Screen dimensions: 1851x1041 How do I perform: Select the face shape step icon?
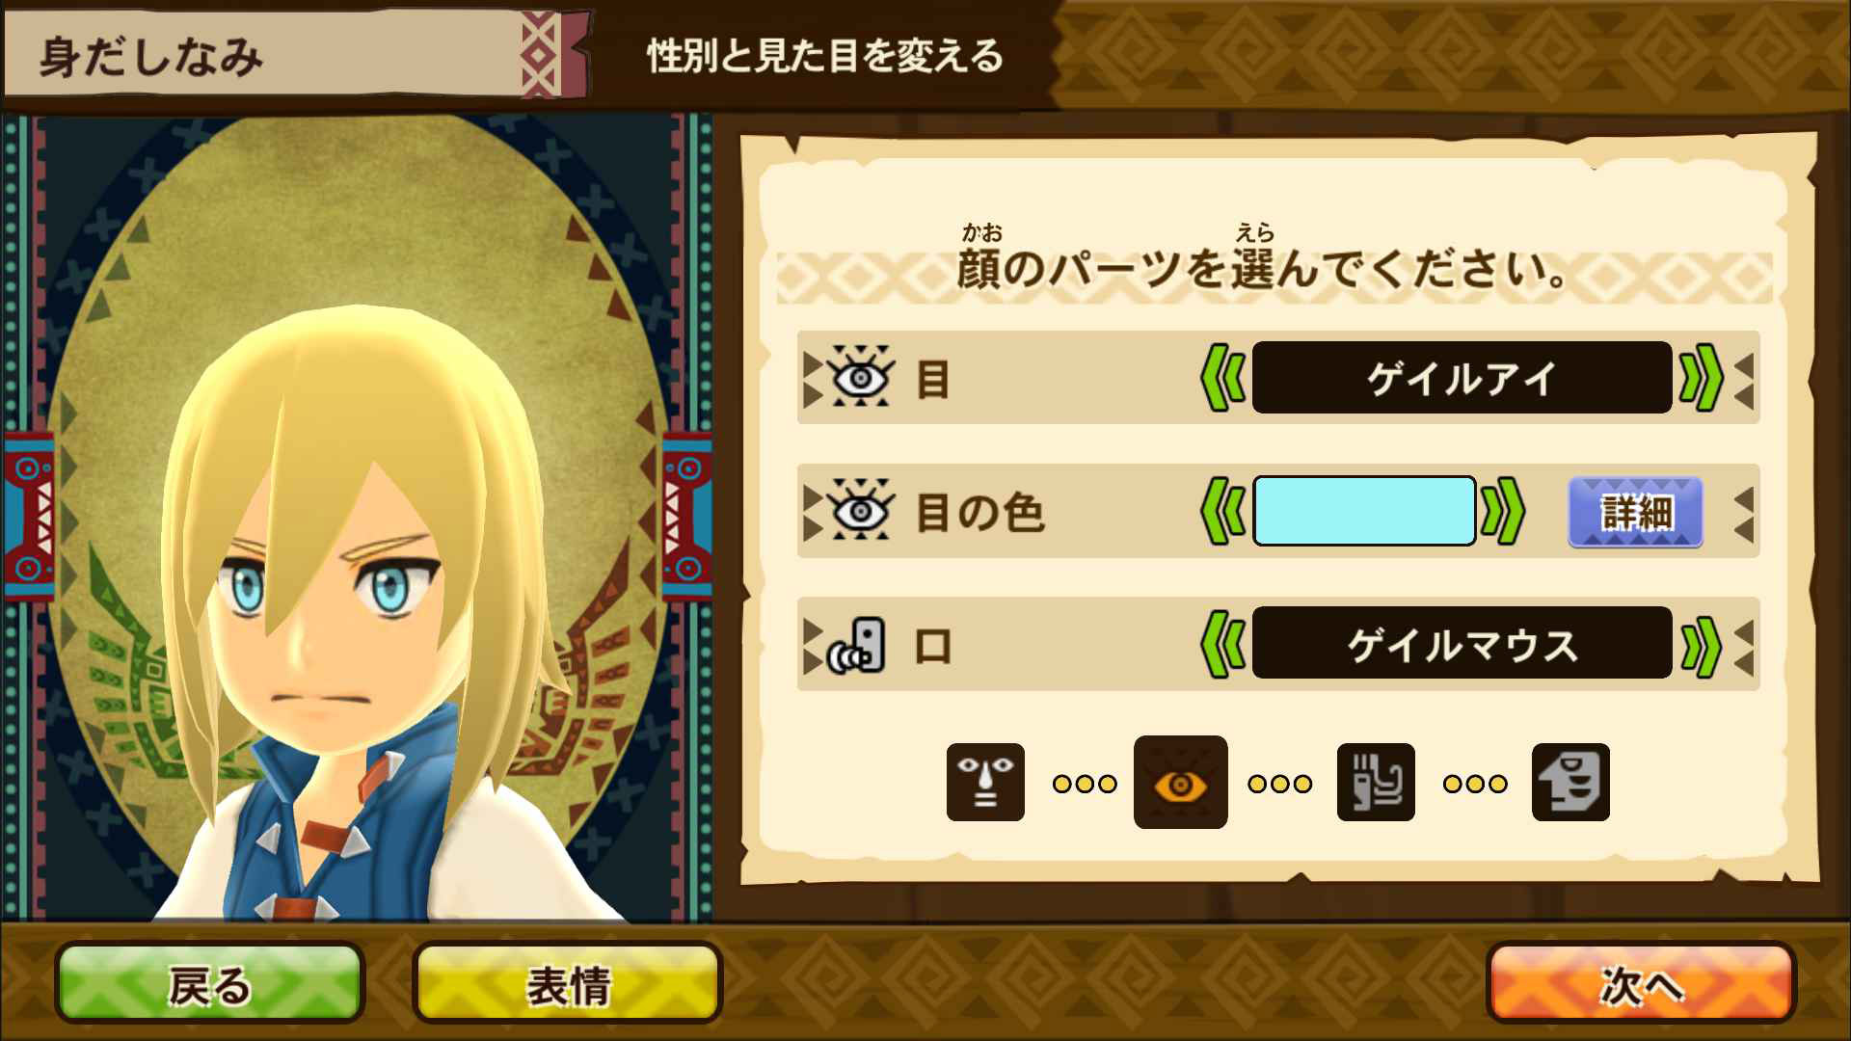985,783
